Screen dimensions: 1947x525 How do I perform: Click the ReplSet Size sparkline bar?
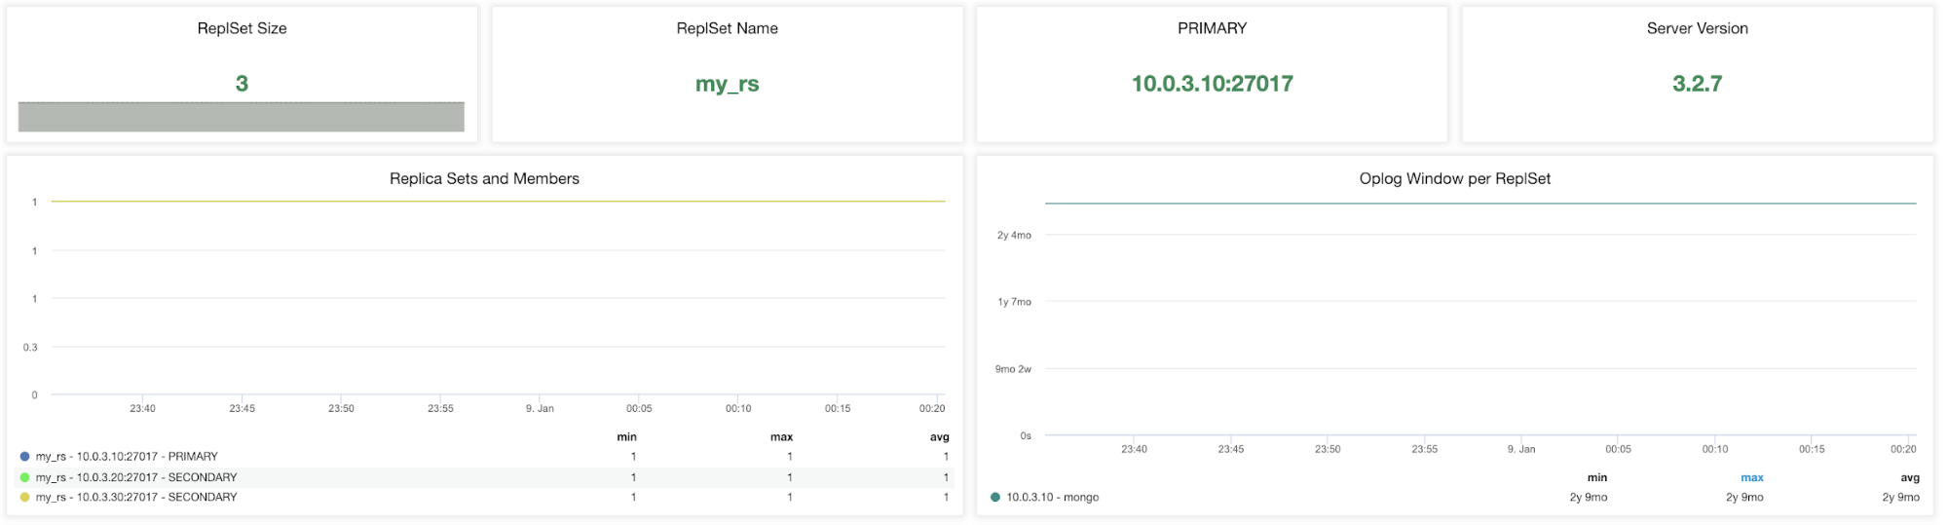click(242, 117)
